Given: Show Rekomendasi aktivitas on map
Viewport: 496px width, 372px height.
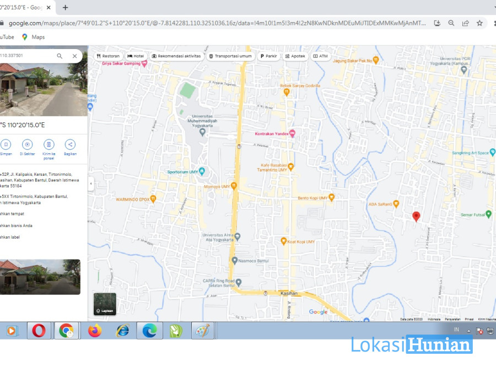Looking at the screenshot, I should pyautogui.click(x=176, y=56).
